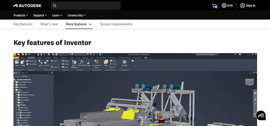This screenshot has width=270, height=126.
Task: Switch to the Manage ribbon tab
Action: [86, 58]
